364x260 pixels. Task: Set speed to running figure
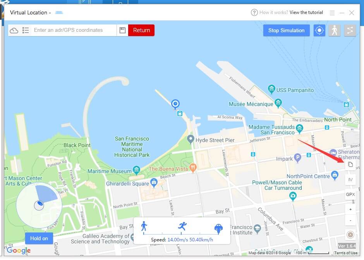182,226
